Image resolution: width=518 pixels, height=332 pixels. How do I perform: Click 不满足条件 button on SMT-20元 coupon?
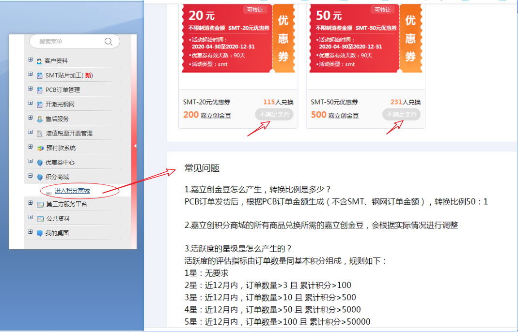274,115
